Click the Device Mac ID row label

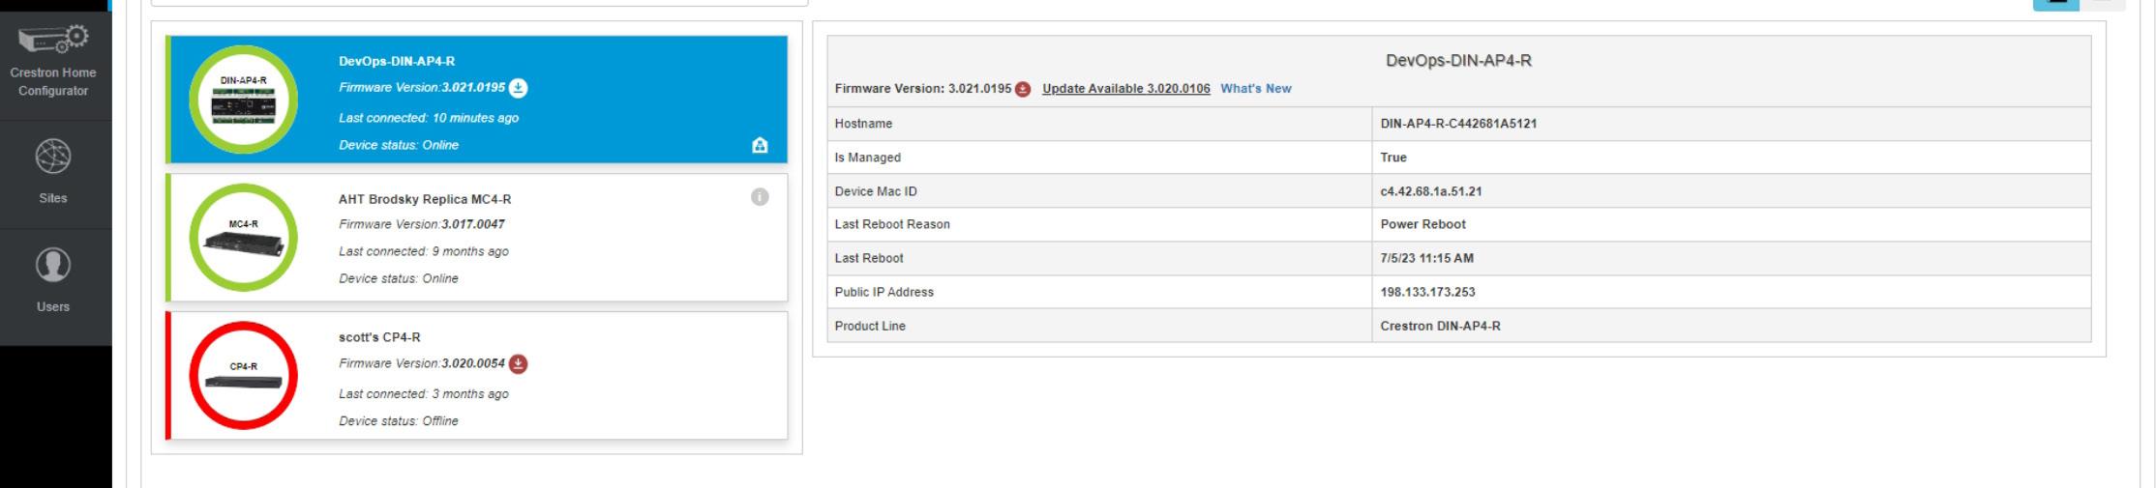[x=876, y=191]
